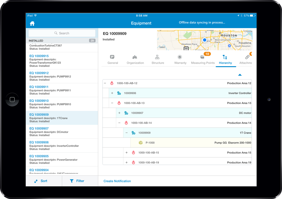Open the Organization tab icon
The image size is (282, 199).
(135, 57)
